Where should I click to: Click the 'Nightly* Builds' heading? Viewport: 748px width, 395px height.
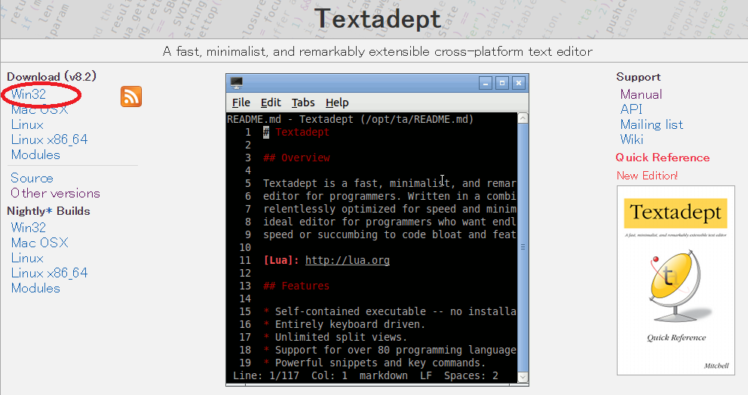[x=48, y=211]
